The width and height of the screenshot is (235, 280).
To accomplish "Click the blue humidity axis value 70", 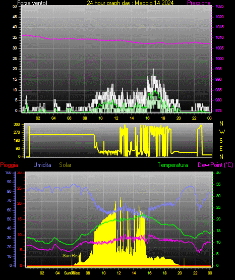I will [9, 200].
